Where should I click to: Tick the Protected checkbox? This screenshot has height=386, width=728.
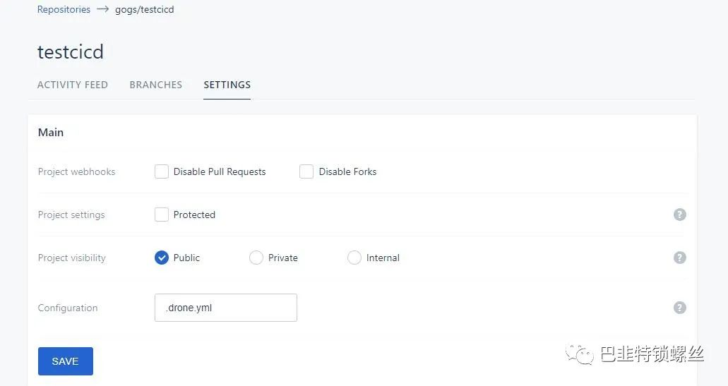[x=162, y=215]
